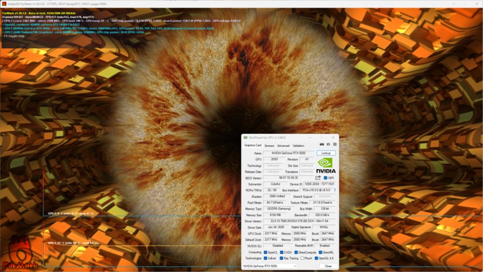Minimize the GPU-Z window
This screenshot has width=483, height=272.
[x=310, y=138]
